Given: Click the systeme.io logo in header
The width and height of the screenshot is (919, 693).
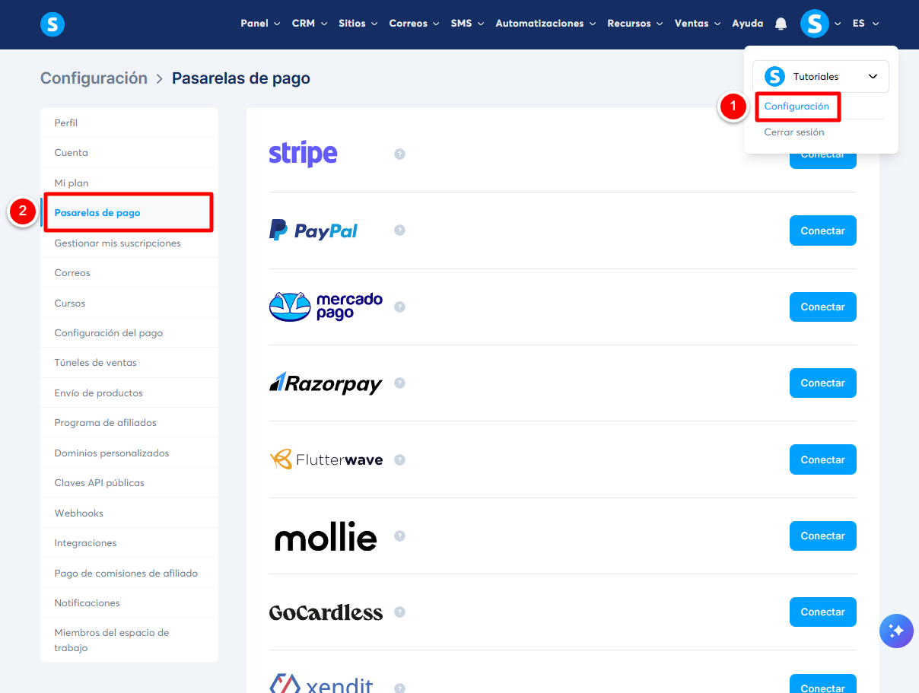Looking at the screenshot, I should click(52, 24).
